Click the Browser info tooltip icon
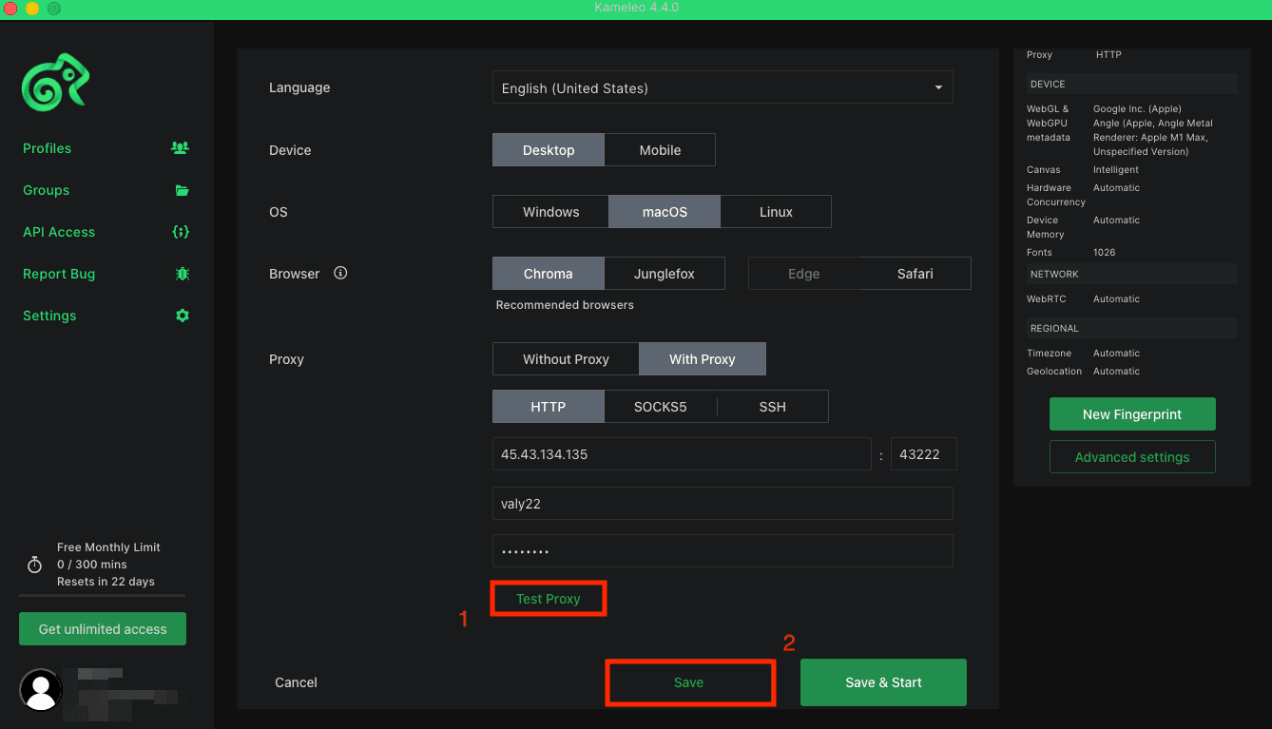The width and height of the screenshot is (1272, 729). point(340,273)
